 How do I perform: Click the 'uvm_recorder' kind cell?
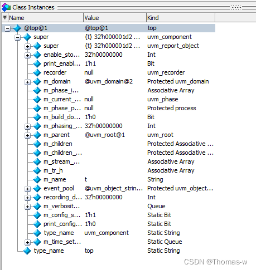click(166, 72)
